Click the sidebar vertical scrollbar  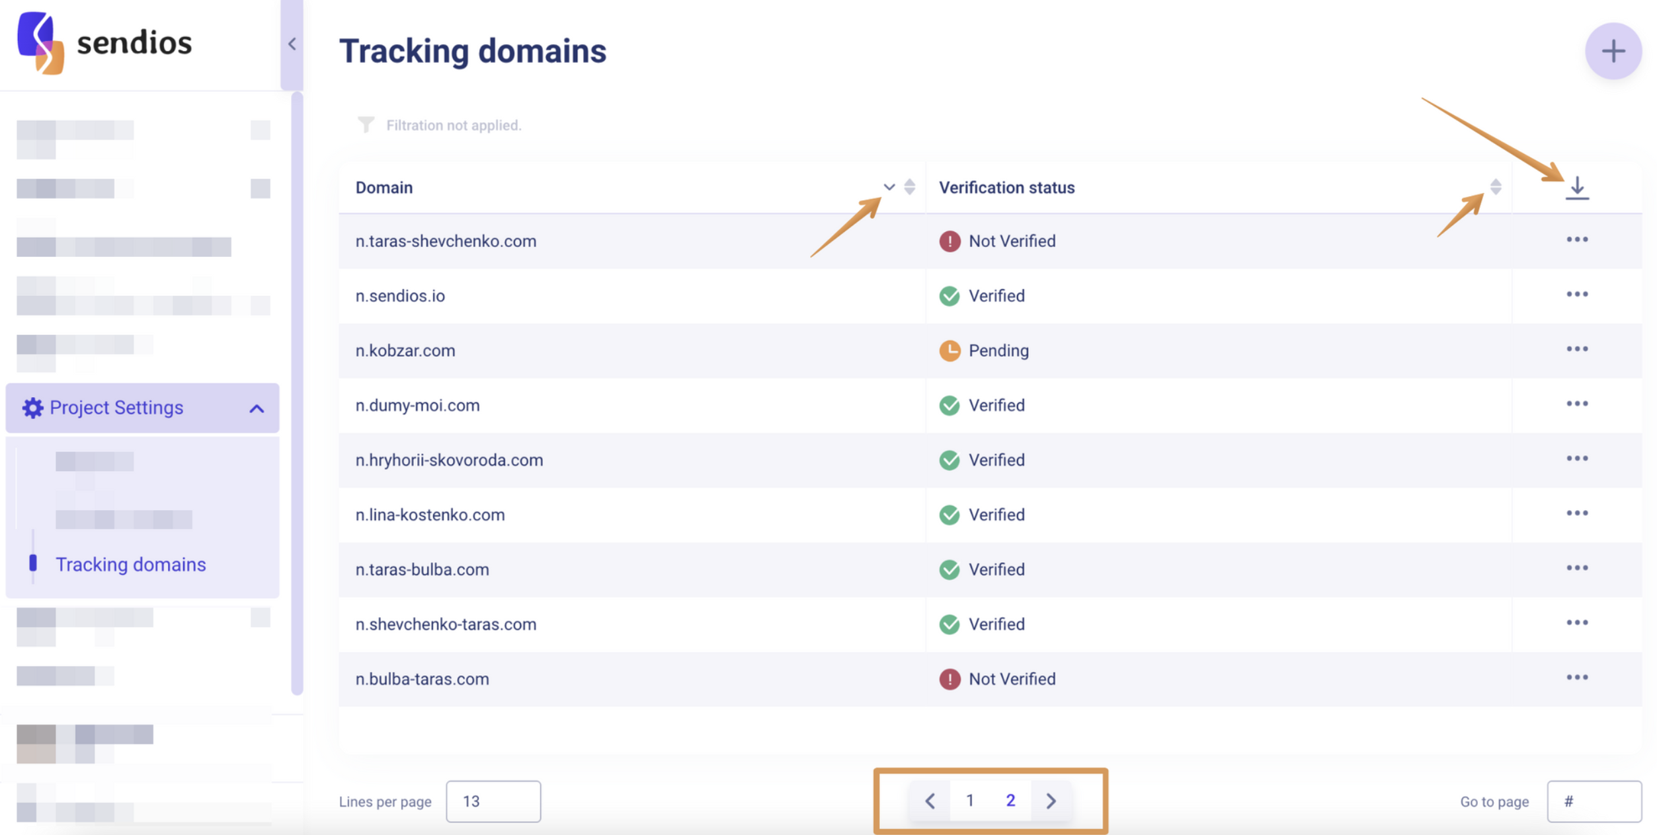tap(297, 393)
